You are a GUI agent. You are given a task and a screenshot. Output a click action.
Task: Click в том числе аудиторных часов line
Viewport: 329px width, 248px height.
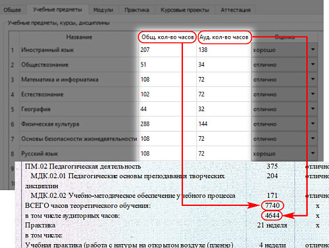72,216
